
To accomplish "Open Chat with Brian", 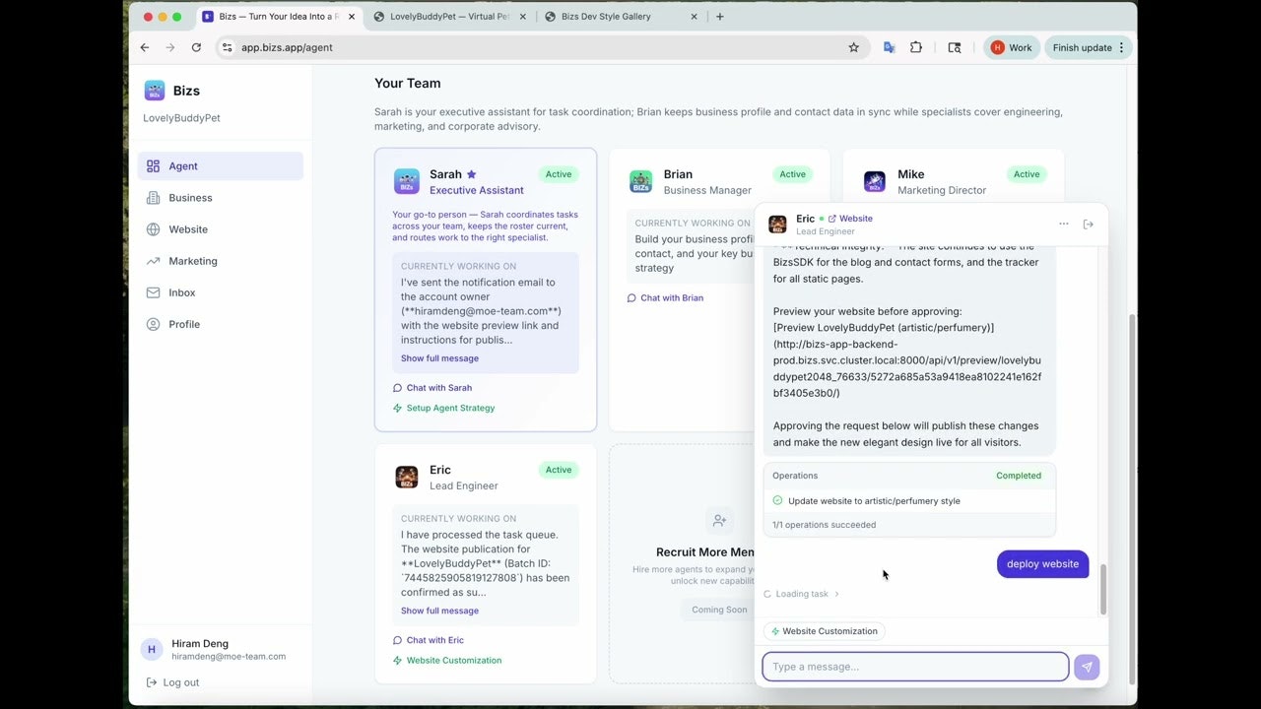I will (x=666, y=298).
